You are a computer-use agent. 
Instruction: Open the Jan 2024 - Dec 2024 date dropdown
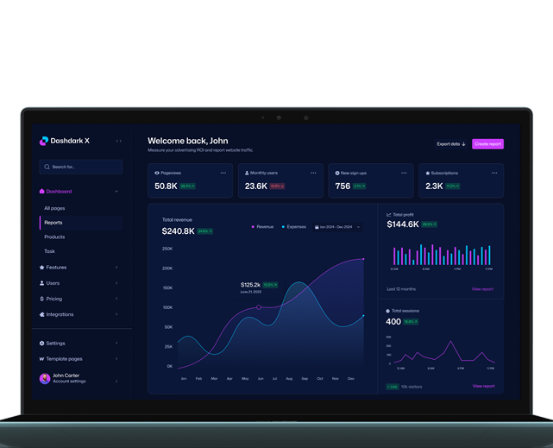[x=337, y=226]
